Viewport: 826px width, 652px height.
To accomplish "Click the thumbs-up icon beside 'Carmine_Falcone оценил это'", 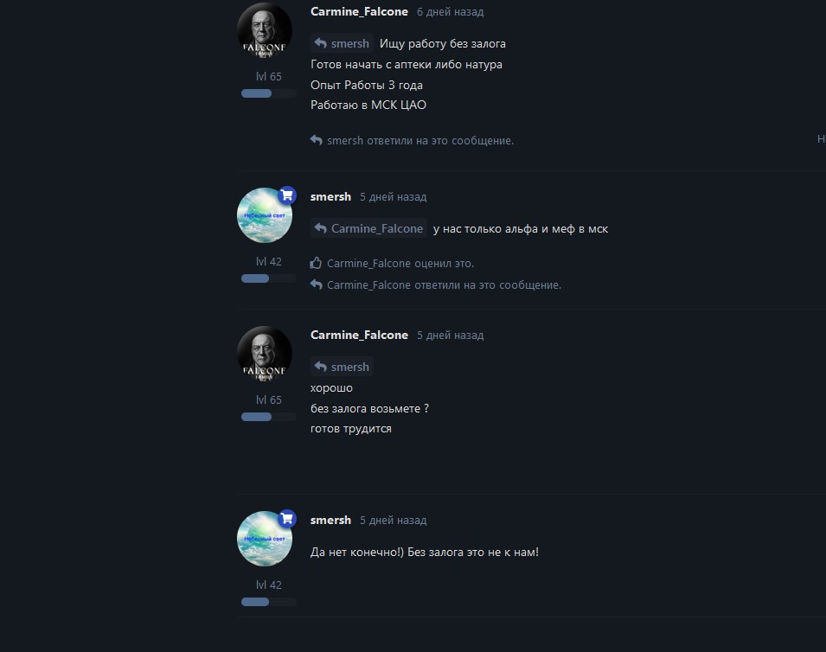I will point(316,263).
